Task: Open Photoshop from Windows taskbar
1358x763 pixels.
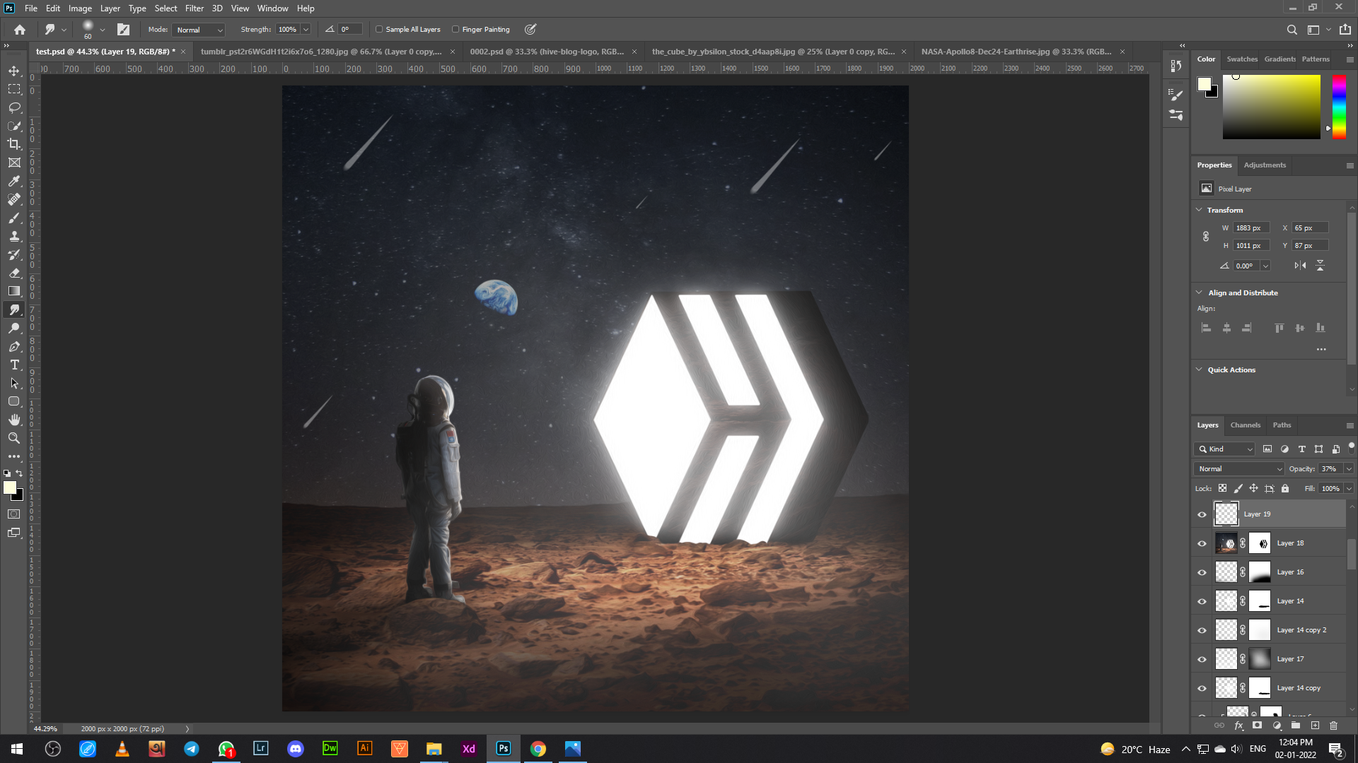Action: [x=503, y=749]
